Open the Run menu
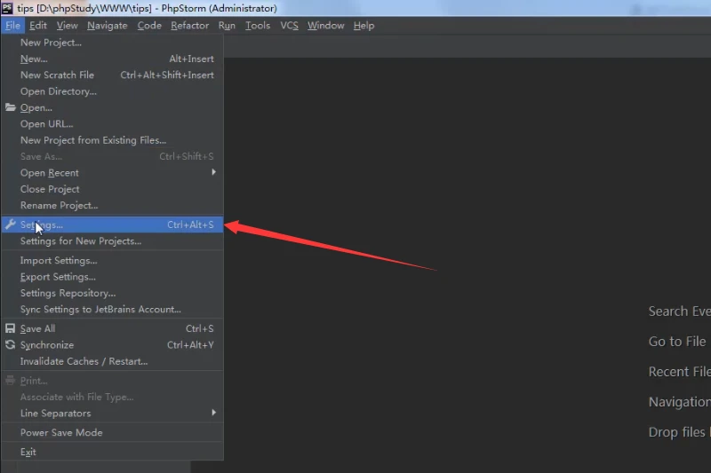The height and width of the screenshot is (473, 711). [227, 26]
